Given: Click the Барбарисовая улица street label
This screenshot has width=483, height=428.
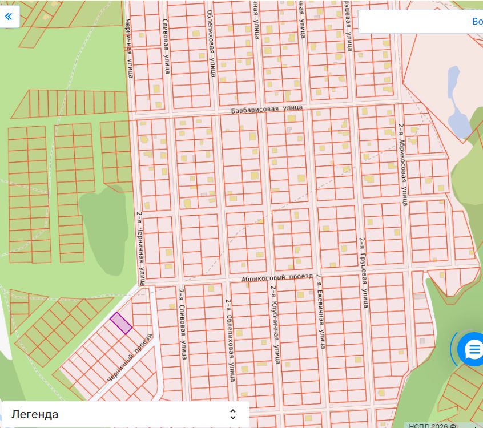Looking at the screenshot, I should (x=267, y=109).
